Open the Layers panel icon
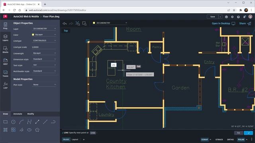This screenshot has width=255, height=143. pyautogui.click(x=5, y=38)
